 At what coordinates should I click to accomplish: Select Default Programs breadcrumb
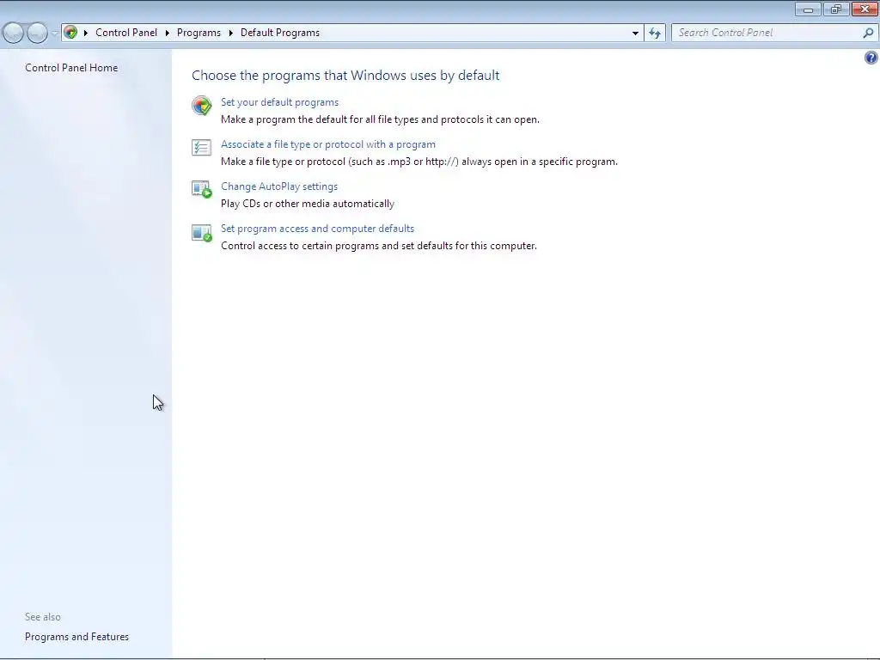click(x=280, y=33)
